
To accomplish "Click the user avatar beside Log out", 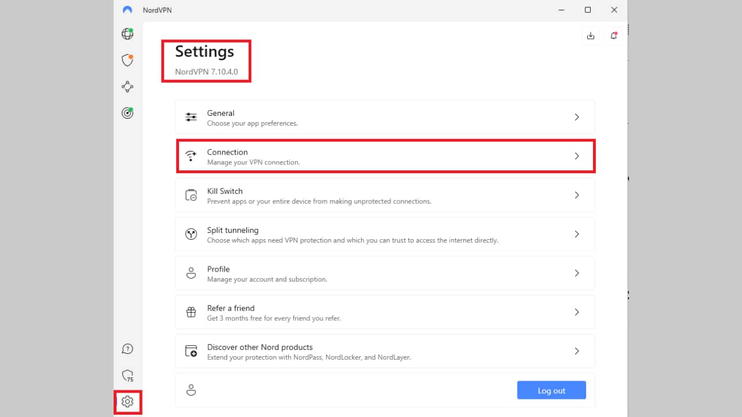I will [191, 390].
